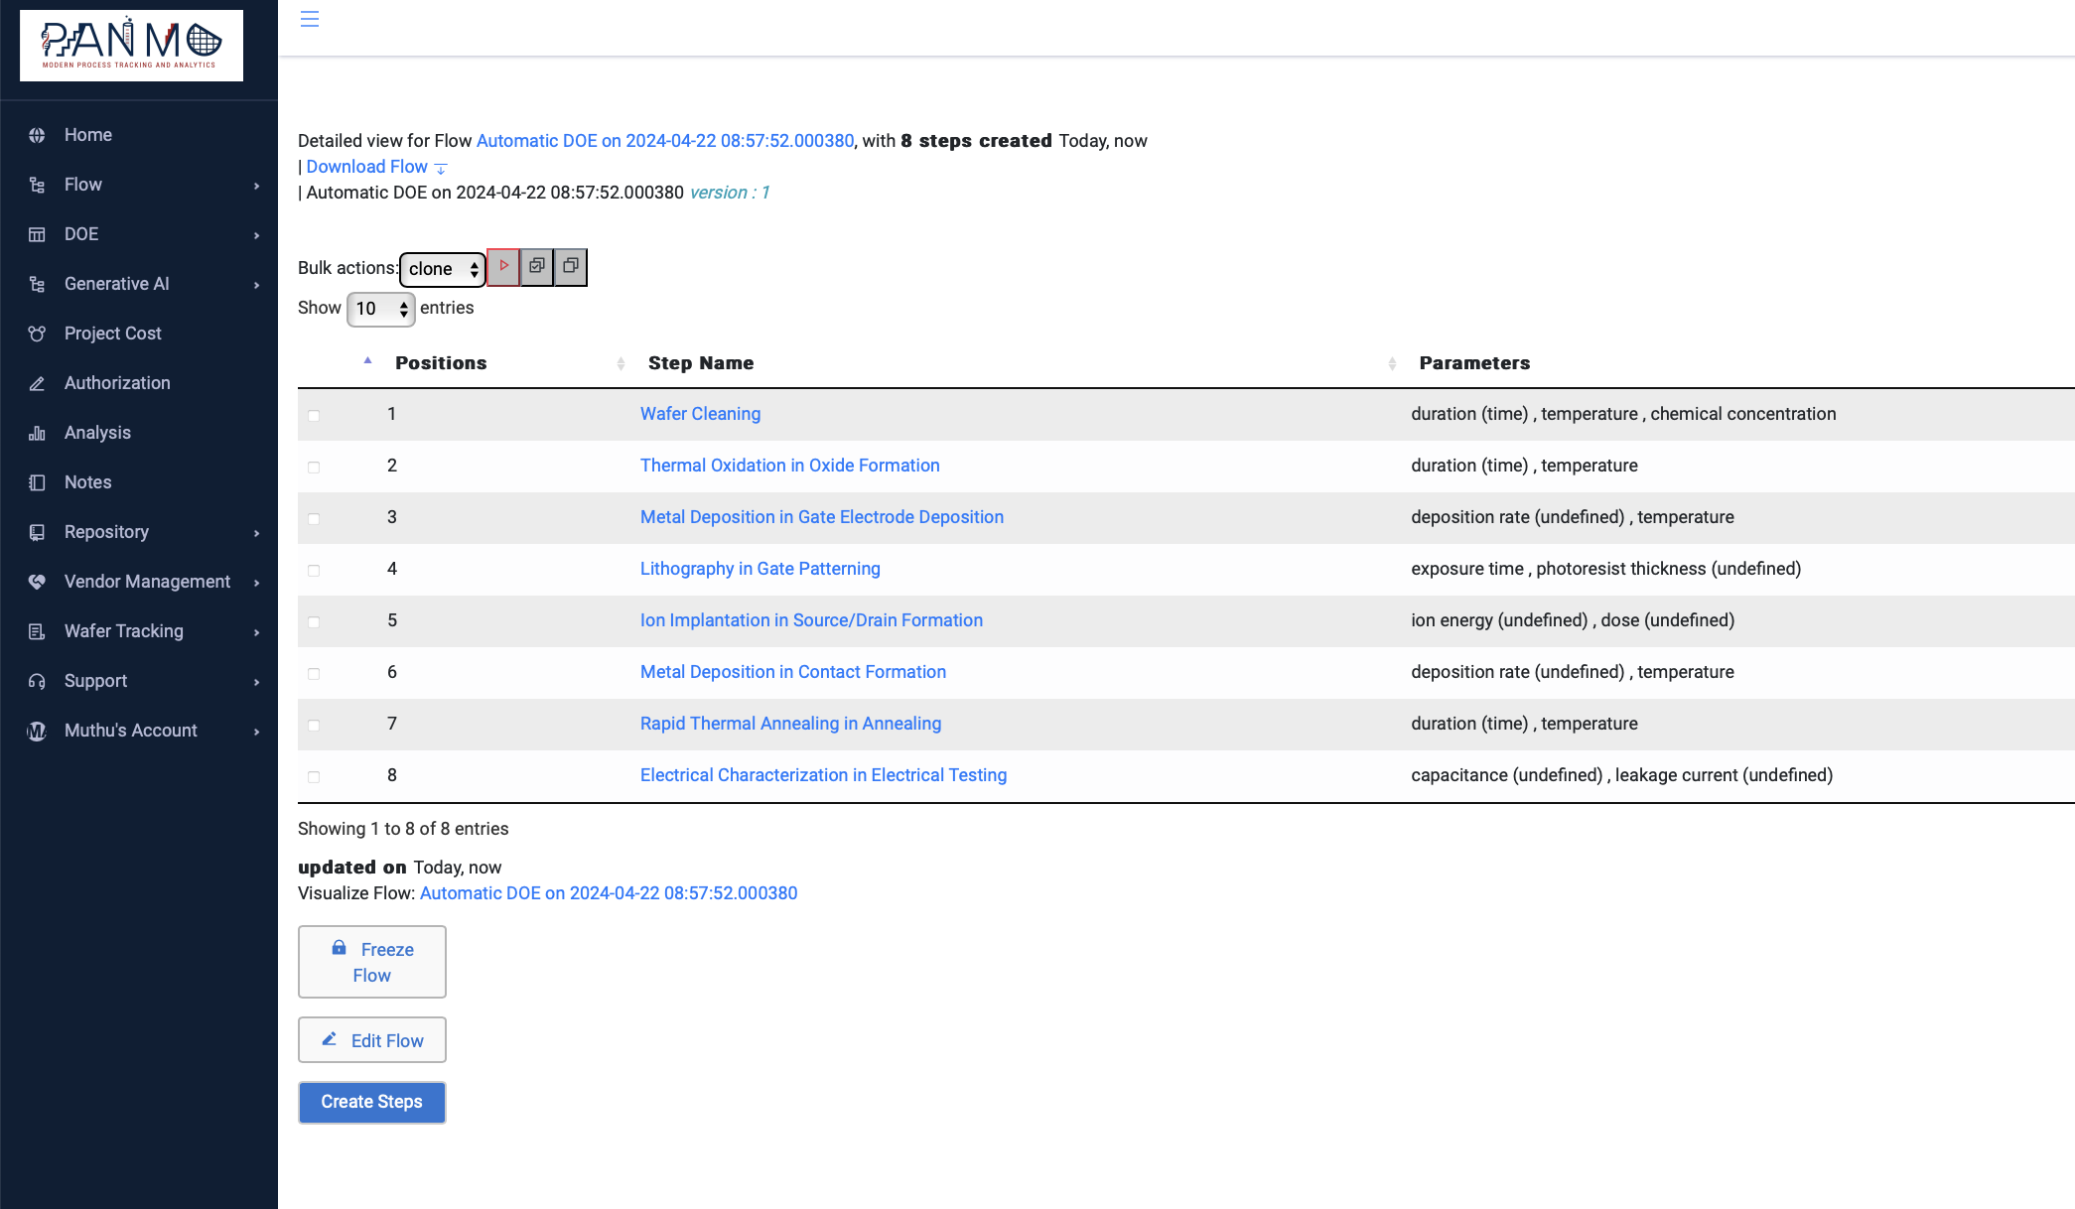Click the Generative AI sidebar icon
Viewport: 2075px width, 1209px height.
coord(37,284)
